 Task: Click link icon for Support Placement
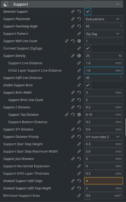[73, 19]
